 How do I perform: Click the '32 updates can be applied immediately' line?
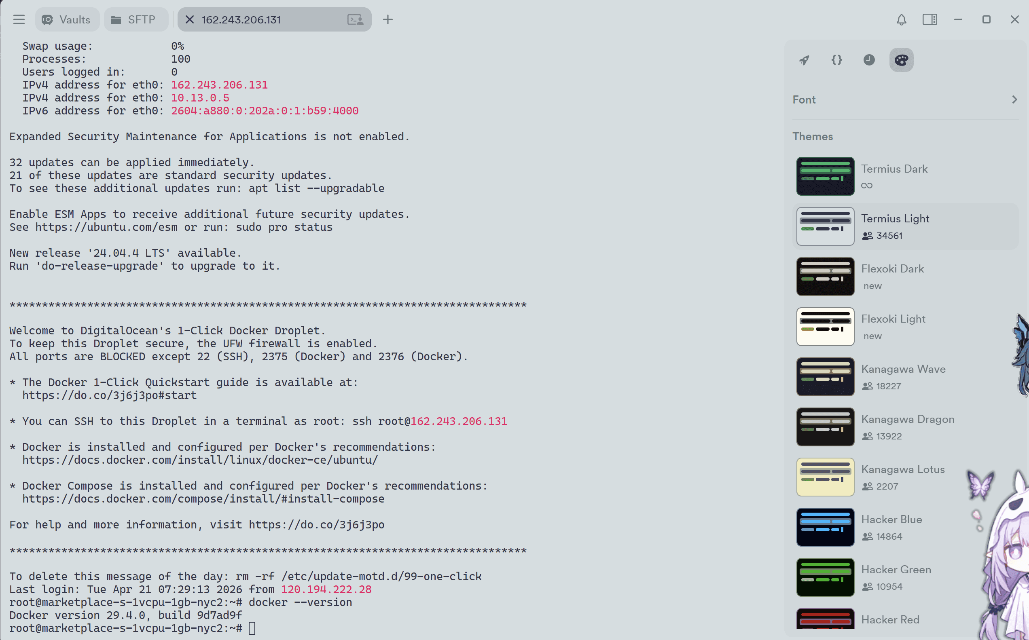point(132,162)
